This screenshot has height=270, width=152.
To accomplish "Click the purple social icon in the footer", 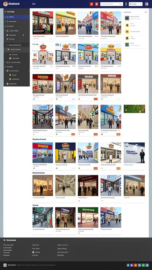I will tap(132, 265).
